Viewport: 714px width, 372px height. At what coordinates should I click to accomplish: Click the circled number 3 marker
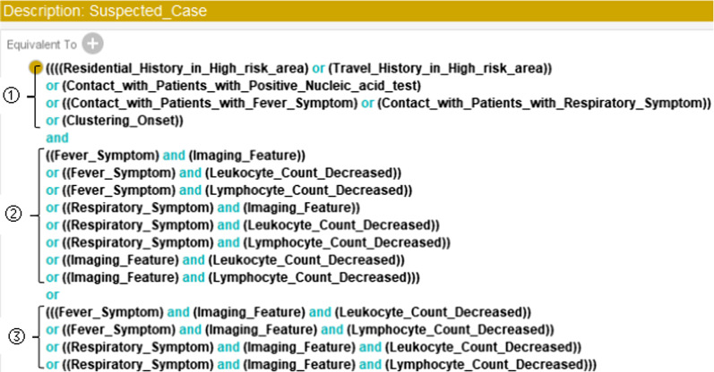12,337
